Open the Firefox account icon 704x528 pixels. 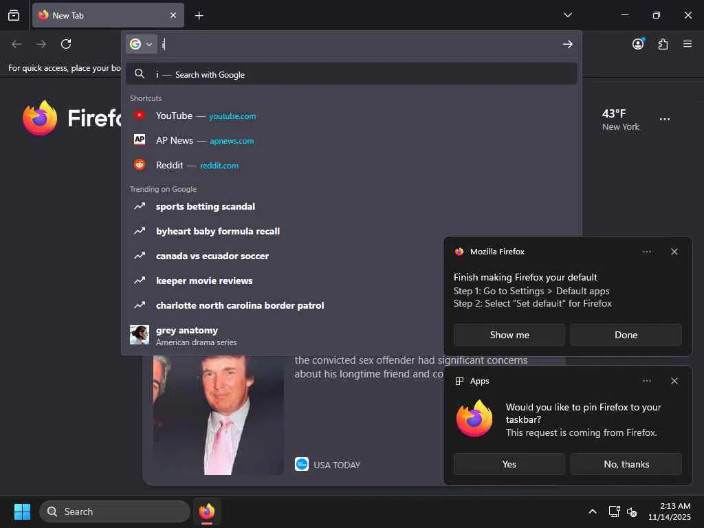[x=638, y=44]
